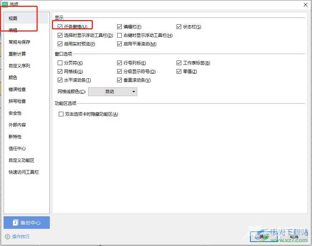This screenshot has width=312, height=246.
Task: Open 自定义功能区 settings
Action: [x=26, y=160]
